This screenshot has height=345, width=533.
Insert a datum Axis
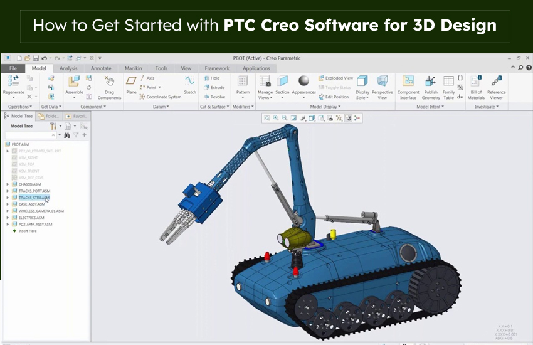(147, 78)
